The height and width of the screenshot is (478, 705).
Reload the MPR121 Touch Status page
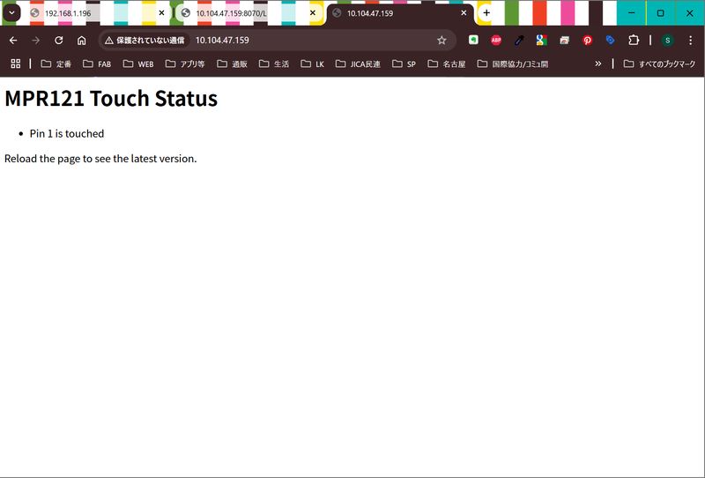click(x=58, y=41)
